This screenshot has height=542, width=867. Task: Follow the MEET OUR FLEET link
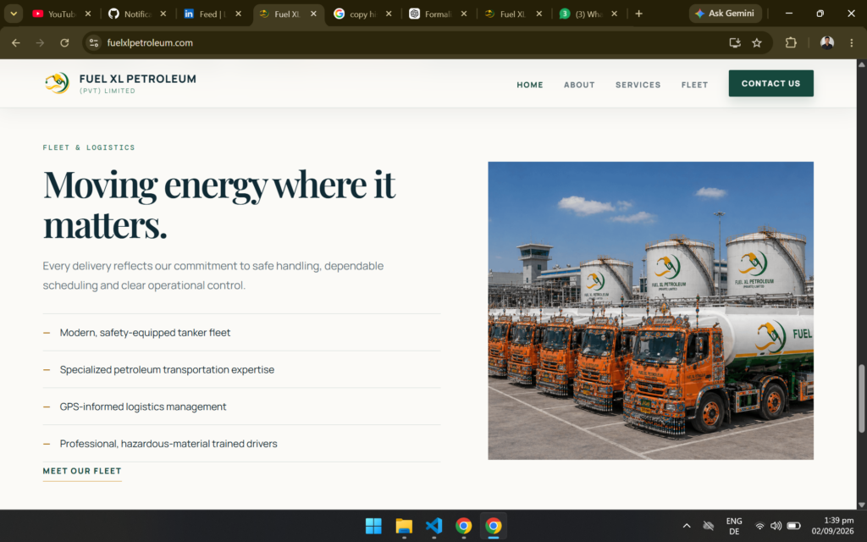[82, 471]
